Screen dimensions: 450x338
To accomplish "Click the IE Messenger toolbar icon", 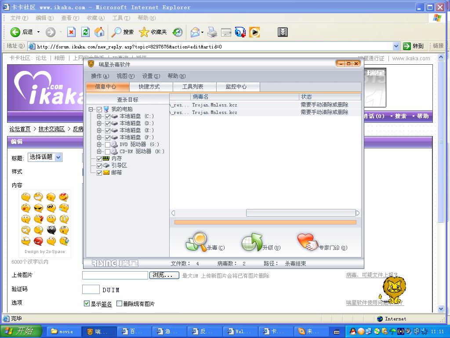I will coord(240,32).
